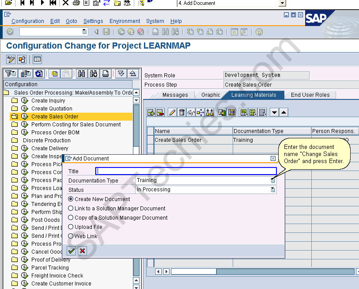Select Link to a Solution Manager Document option
Image resolution: width=359 pixels, height=289 pixels.
coord(71,208)
